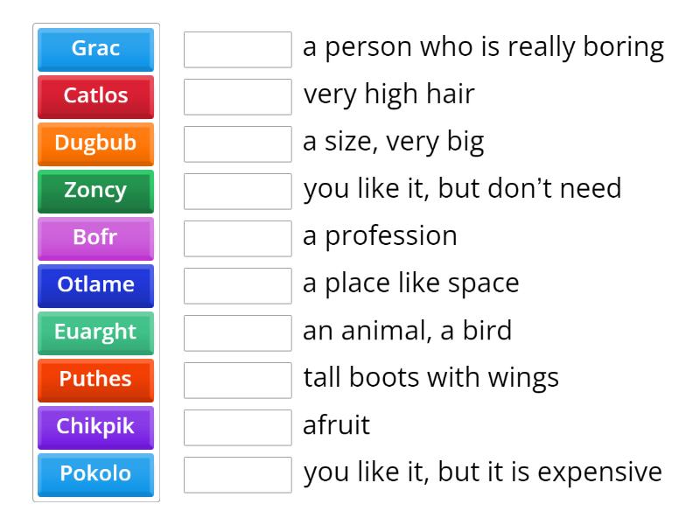Screen dimensions: 700x525
Task: Select the Grac word tile
Action: point(94,49)
